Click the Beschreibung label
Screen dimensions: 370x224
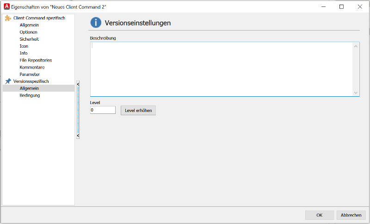coord(103,38)
